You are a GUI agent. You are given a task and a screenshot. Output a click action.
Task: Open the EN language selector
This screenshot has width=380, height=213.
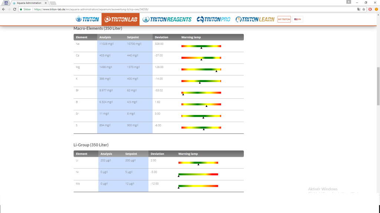click(x=298, y=19)
